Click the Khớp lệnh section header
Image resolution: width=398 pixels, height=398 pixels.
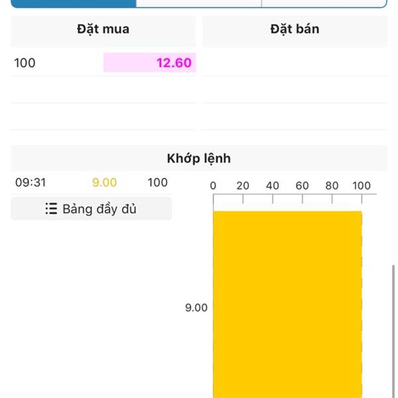coord(199,159)
